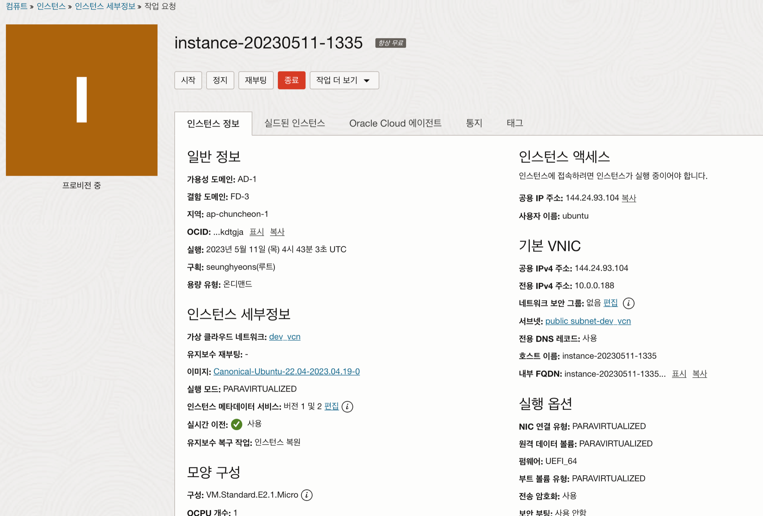Click the orange instance status thumbnail
The width and height of the screenshot is (763, 516).
tap(81, 100)
